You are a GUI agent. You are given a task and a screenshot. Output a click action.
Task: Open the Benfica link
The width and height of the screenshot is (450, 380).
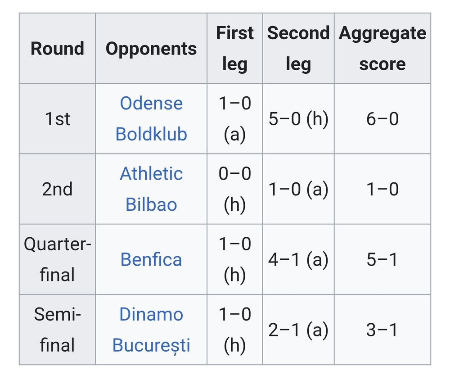click(x=151, y=260)
